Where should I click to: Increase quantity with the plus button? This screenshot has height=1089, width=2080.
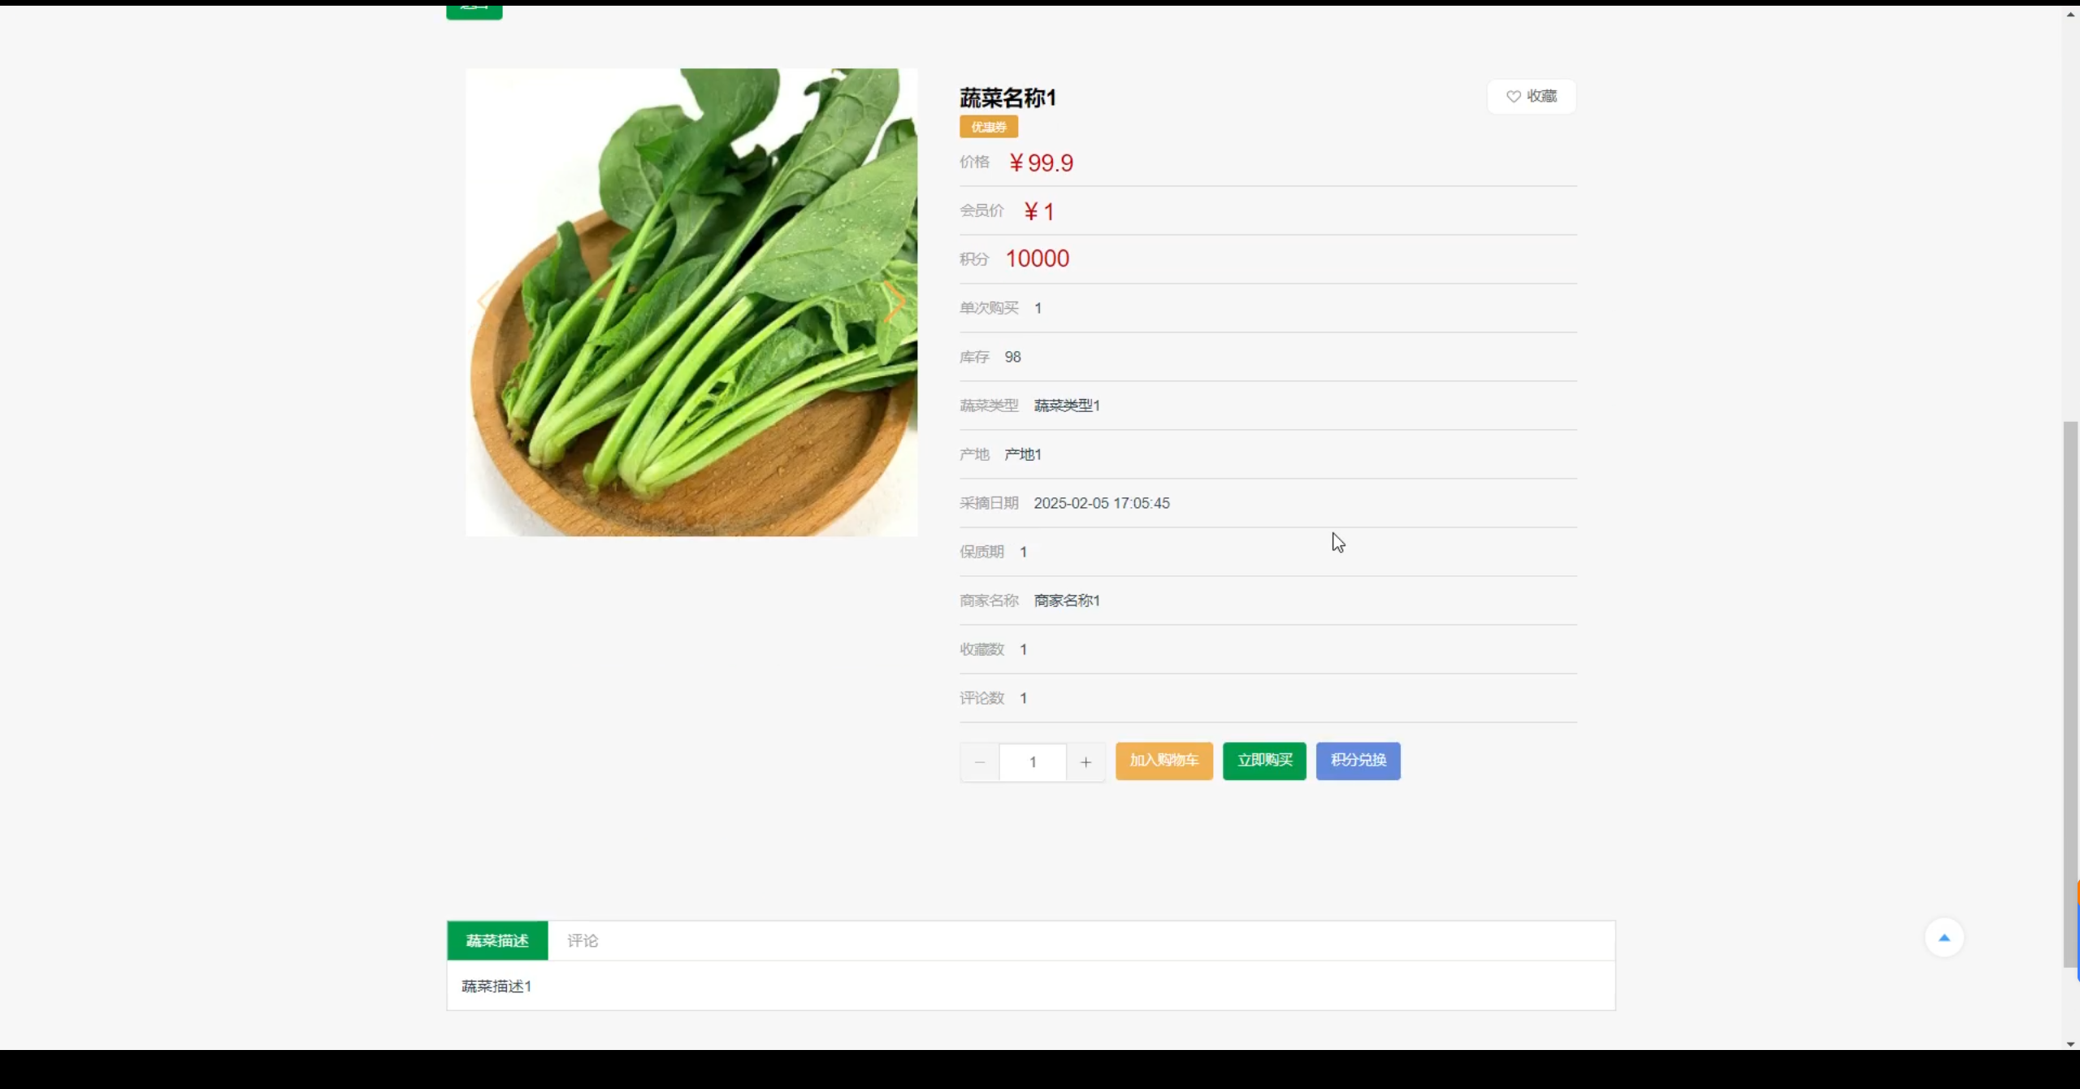tap(1085, 762)
